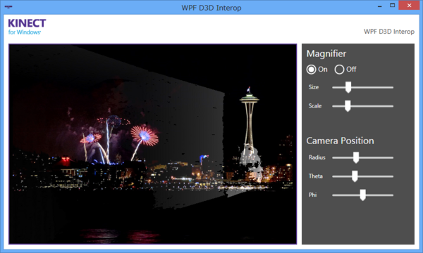Click the Phi slider thumb
The height and width of the screenshot is (253, 423).
pos(363,195)
